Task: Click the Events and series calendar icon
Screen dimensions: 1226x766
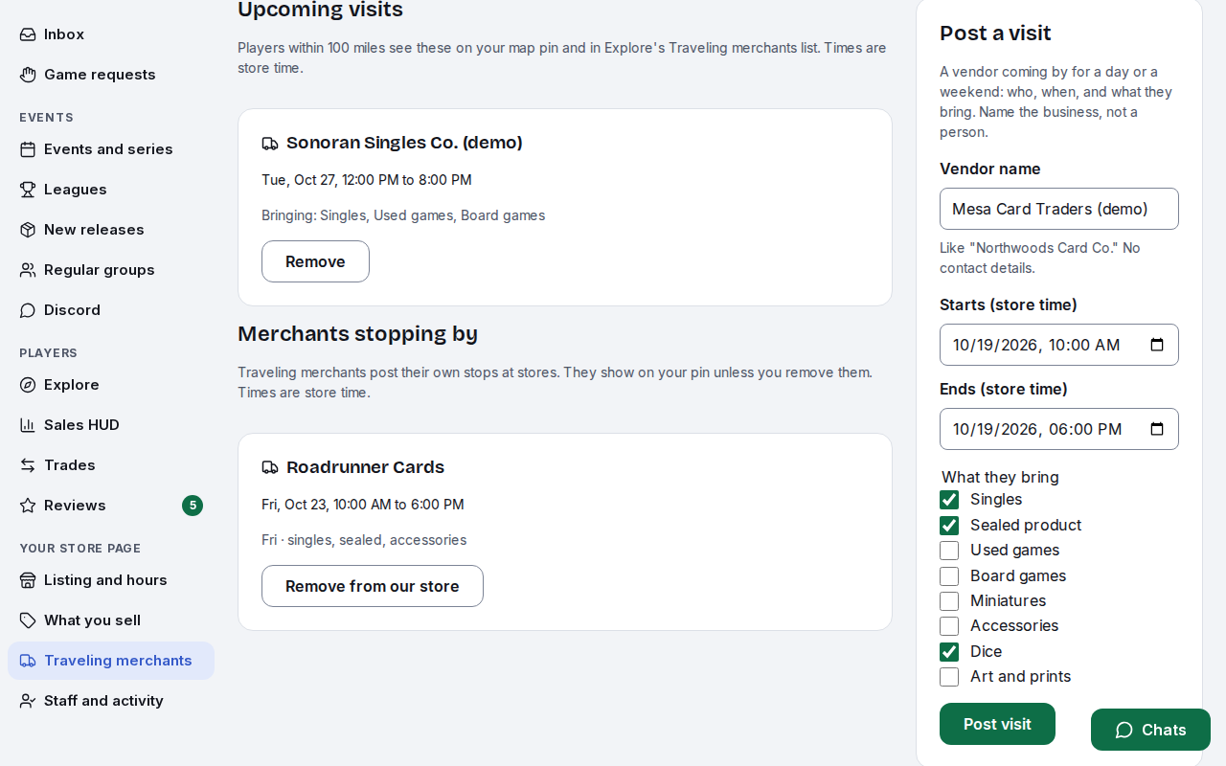Action: (x=28, y=149)
